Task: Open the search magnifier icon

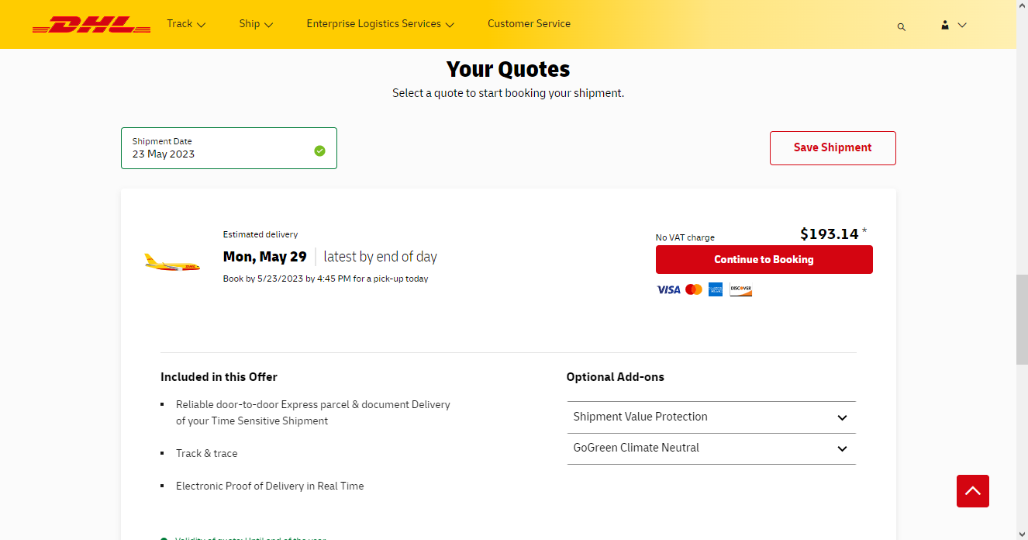Action: (x=901, y=26)
